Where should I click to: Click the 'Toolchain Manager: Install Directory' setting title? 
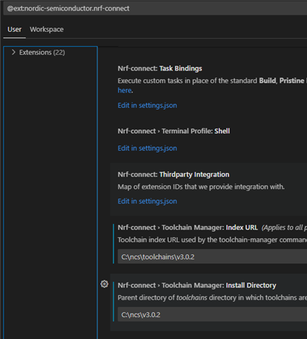pos(197,285)
